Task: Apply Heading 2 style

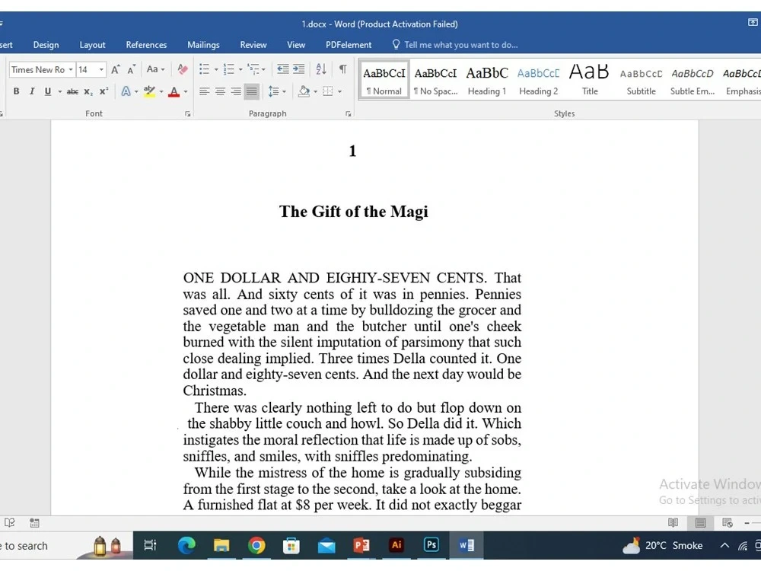Action: [x=538, y=80]
